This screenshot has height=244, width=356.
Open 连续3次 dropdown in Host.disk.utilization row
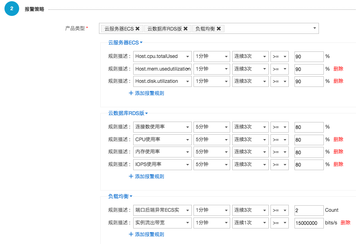(250, 81)
